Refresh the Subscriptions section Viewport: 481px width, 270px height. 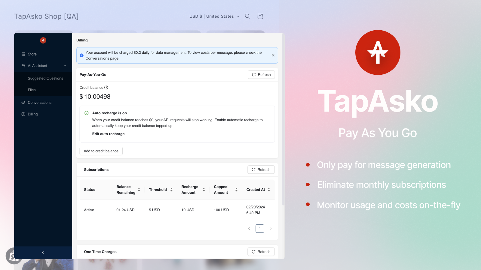[x=261, y=170]
